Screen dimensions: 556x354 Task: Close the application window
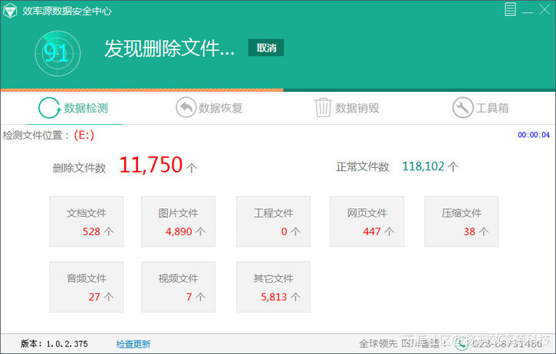coord(544,9)
